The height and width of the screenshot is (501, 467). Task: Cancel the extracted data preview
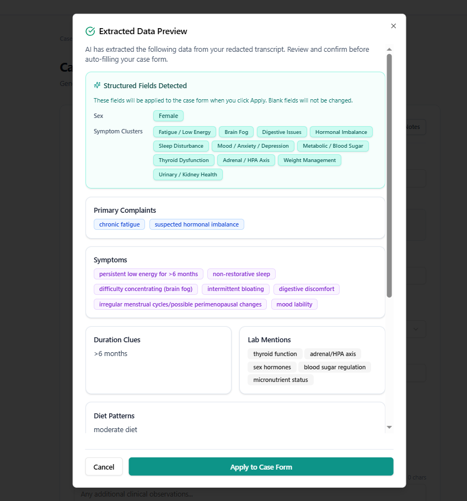click(x=104, y=467)
